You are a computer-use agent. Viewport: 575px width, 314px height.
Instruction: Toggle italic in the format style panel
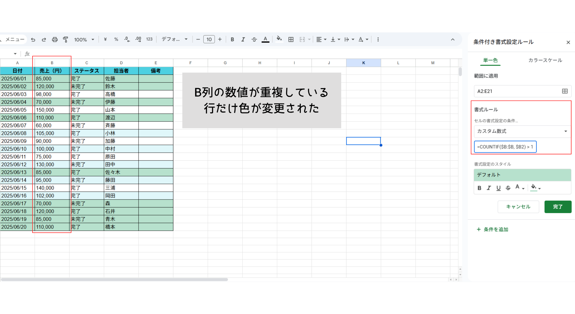pos(489,188)
